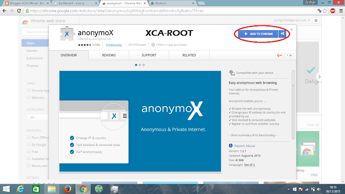Click the Zecfigh Chrome profile button
This screenshot has width=345, height=194.
pyautogui.click(x=310, y=2)
